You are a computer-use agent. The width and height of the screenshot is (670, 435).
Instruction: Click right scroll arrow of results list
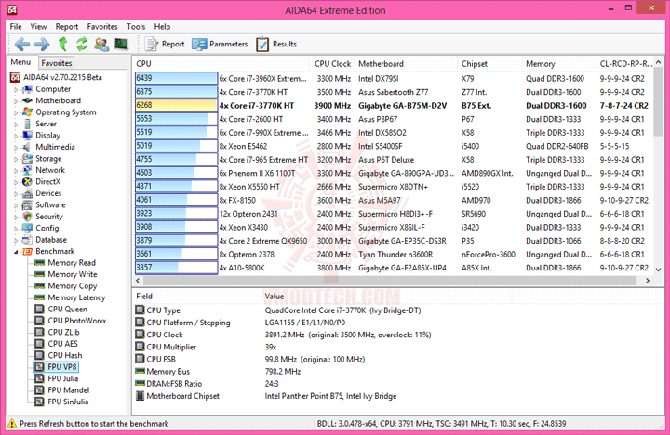point(648,281)
